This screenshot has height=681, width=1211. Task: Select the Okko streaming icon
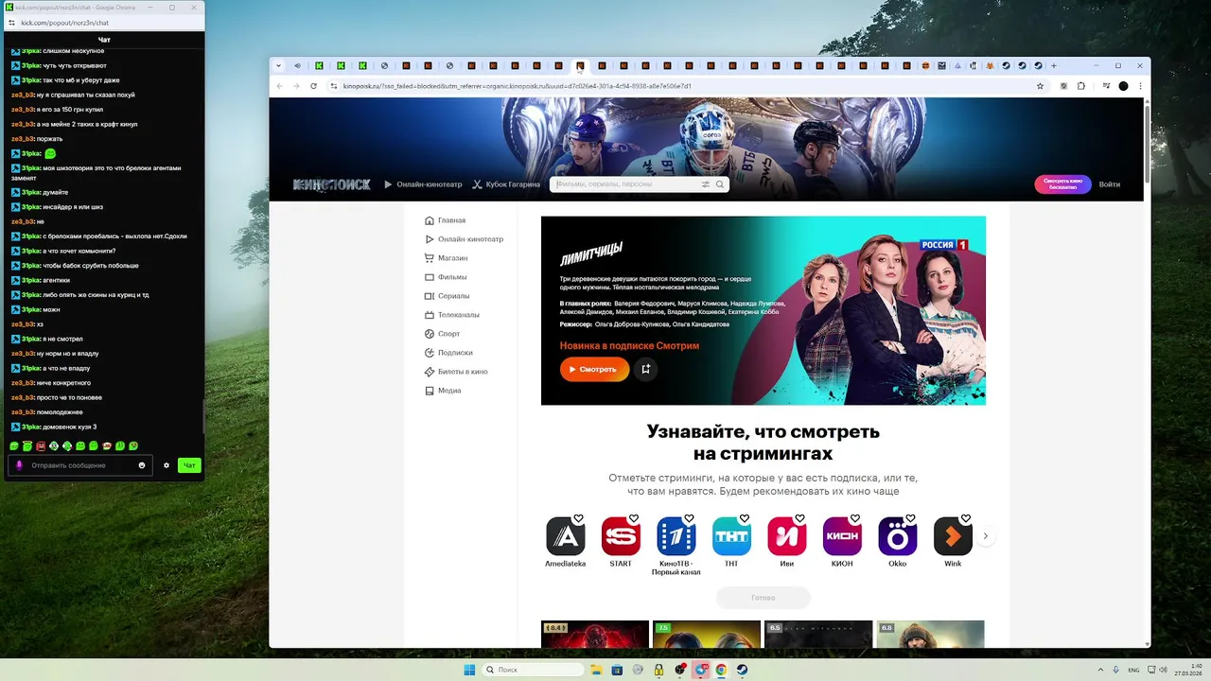tap(898, 536)
